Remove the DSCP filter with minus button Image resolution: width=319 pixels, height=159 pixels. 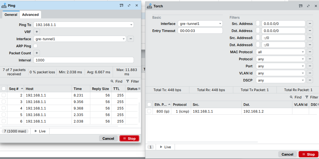310,80
